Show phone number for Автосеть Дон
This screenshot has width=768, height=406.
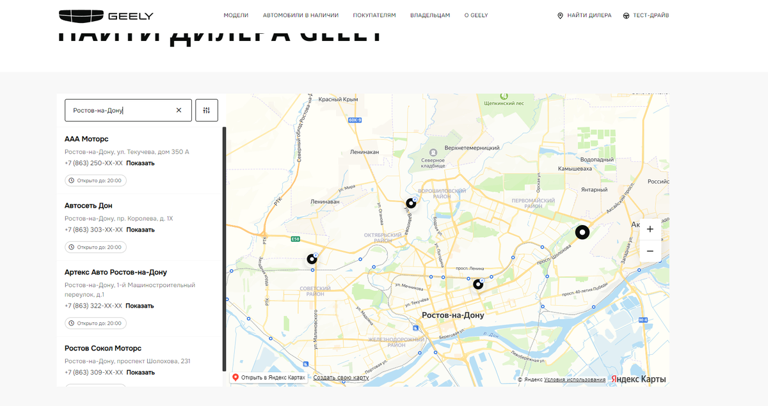[x=140, y=230]
